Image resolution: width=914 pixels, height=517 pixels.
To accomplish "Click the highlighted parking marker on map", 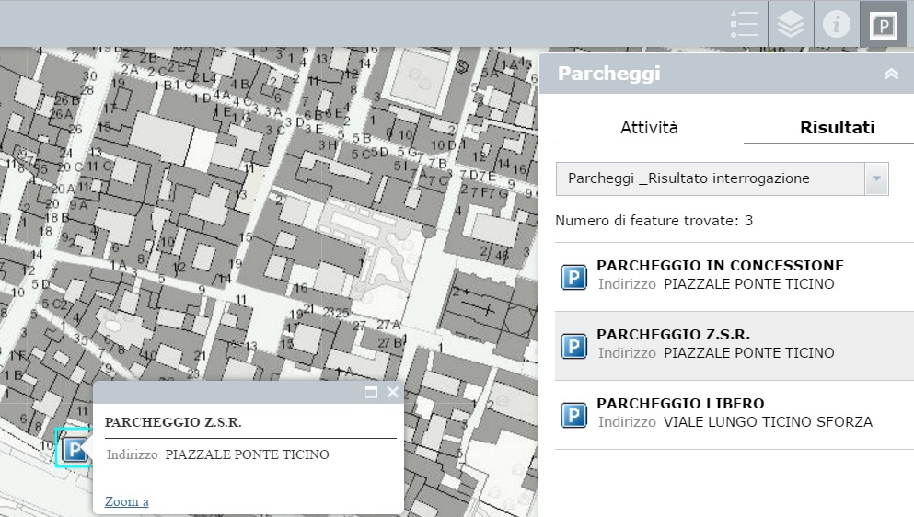I will (x=74, y=449).
